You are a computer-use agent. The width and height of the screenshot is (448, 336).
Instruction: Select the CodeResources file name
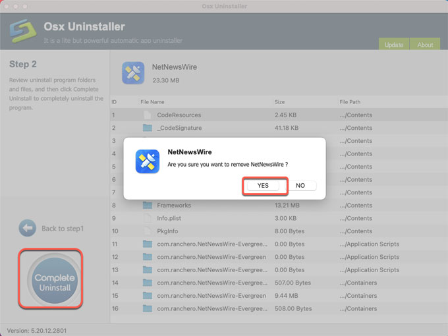click(x=179, y=115)
